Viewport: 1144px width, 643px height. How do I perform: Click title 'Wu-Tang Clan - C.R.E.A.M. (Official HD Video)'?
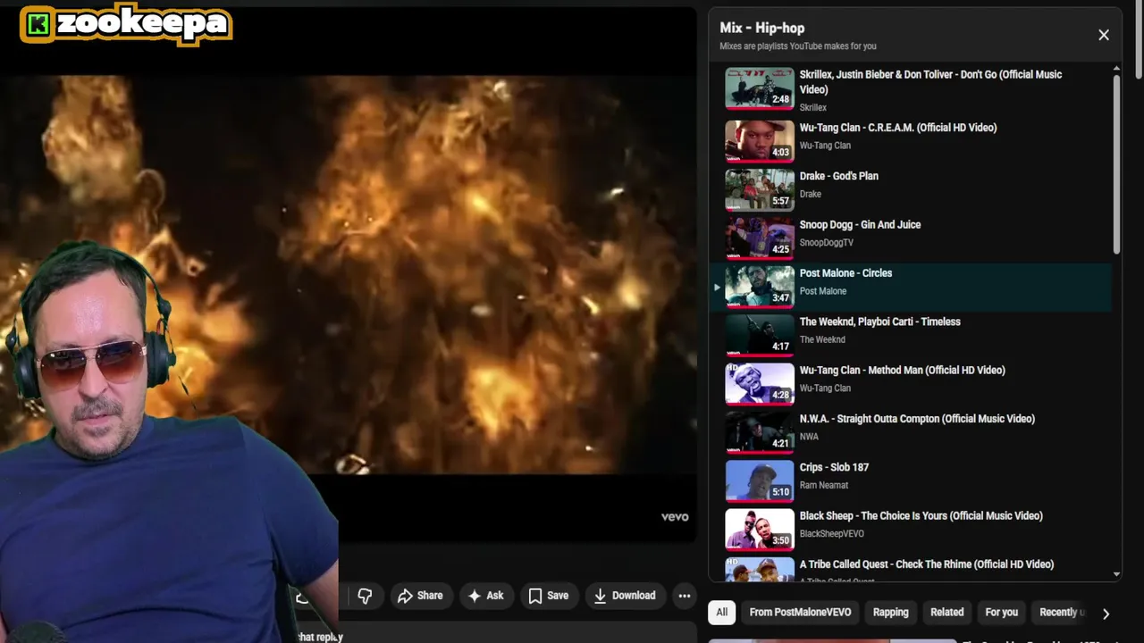pos(898,128)
